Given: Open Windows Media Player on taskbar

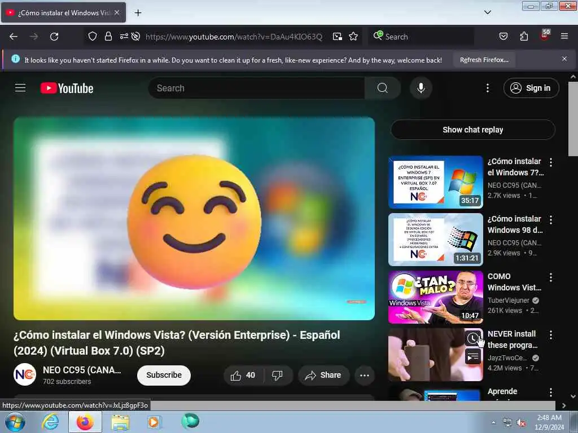Looking at the screenshot, I should 154,422.
